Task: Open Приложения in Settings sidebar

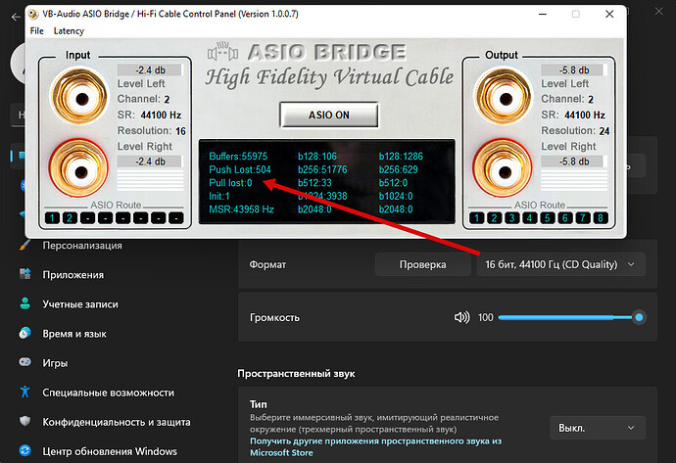Action: (72, 275)
